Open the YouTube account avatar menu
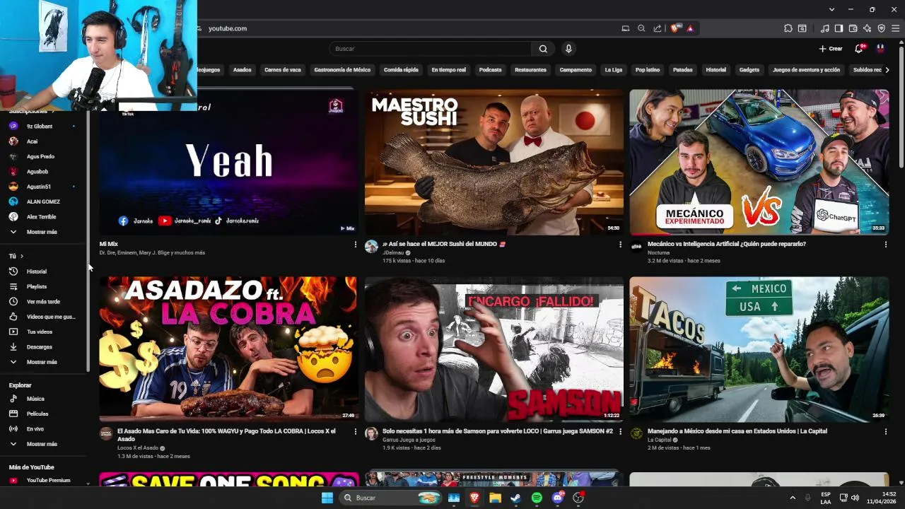The height and width of the screenshot is (509, 905). (x=880, y=49)
